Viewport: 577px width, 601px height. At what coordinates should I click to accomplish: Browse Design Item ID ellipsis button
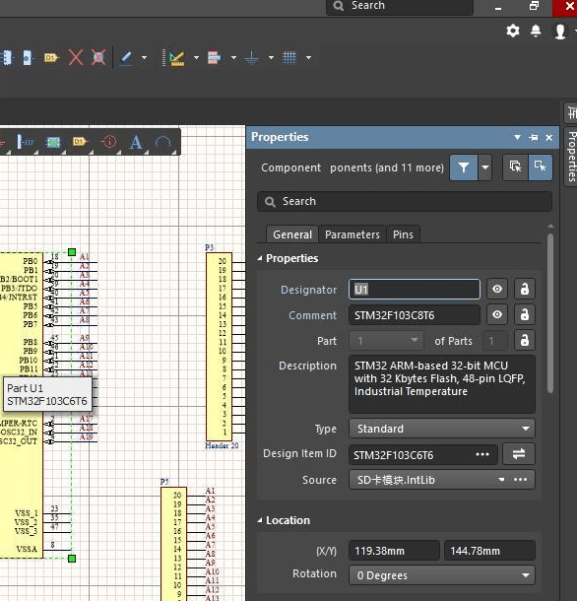[482, 454]
